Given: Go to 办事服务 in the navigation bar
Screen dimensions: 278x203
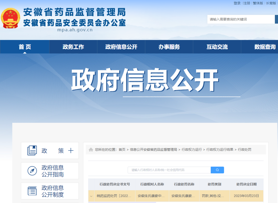Looking at the screenshot, I should click(x=169, y=47).
